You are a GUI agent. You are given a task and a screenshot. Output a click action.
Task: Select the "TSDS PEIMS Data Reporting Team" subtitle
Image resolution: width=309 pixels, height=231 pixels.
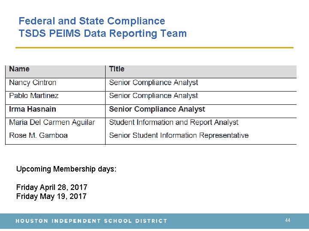click(x=103, y=33)
